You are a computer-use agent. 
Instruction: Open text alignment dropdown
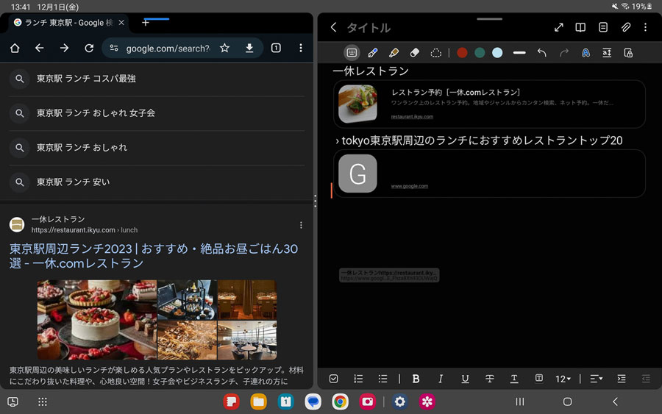pyautogui.click(x=596, y=379)
